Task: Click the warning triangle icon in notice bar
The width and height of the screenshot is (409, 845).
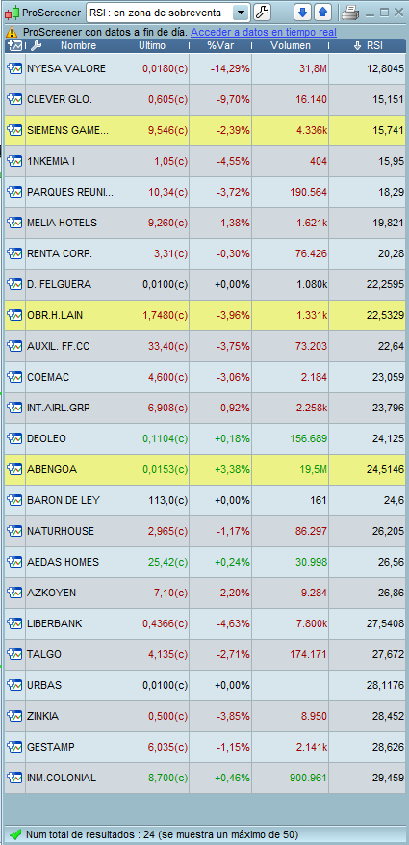Action: pos(13,32)
